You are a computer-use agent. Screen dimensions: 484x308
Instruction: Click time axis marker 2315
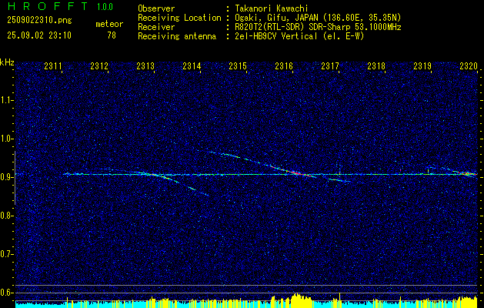237,65
